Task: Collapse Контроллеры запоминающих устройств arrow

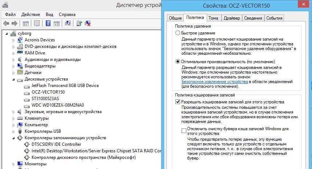Action: pyautogui.click(x=13, y=138)
